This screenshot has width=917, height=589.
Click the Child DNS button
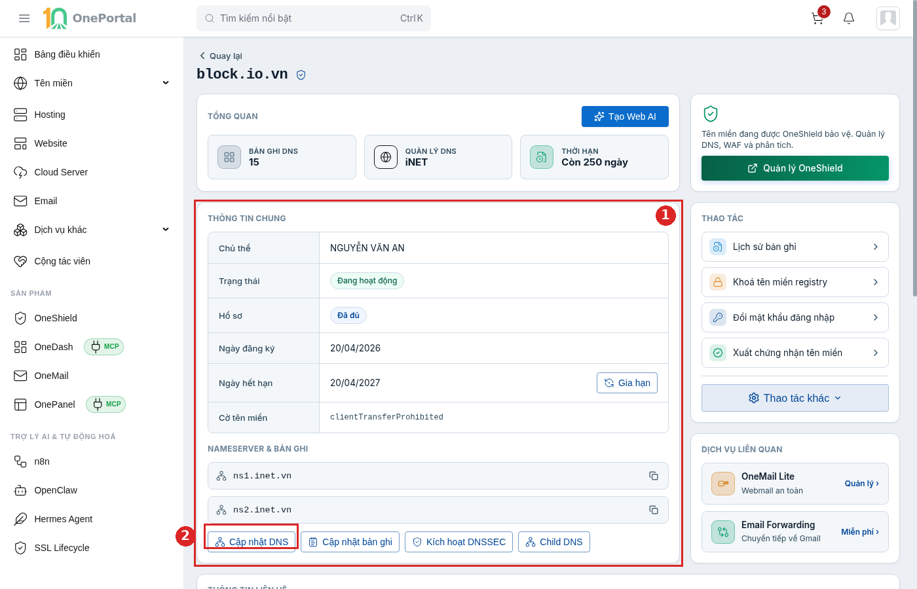[554, 542]
